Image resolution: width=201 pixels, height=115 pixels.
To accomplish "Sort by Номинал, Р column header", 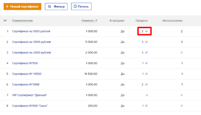I will (x=89, y=21).
